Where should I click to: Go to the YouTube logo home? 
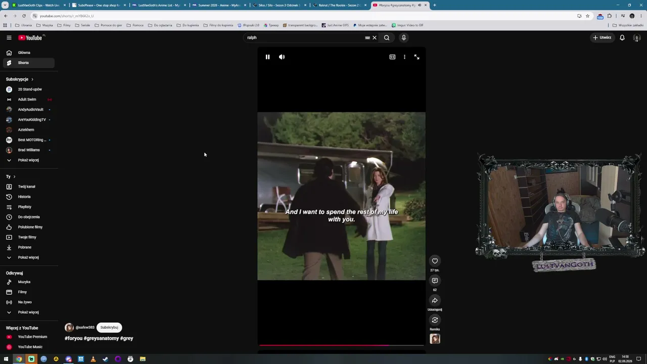[x=30, y=37]
